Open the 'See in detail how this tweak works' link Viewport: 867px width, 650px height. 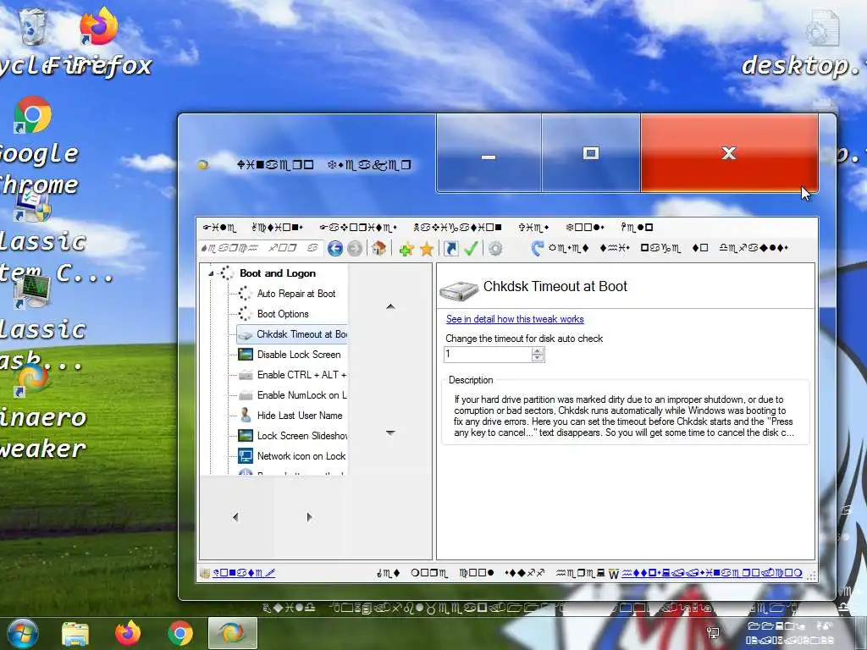(x=515, y=319)
